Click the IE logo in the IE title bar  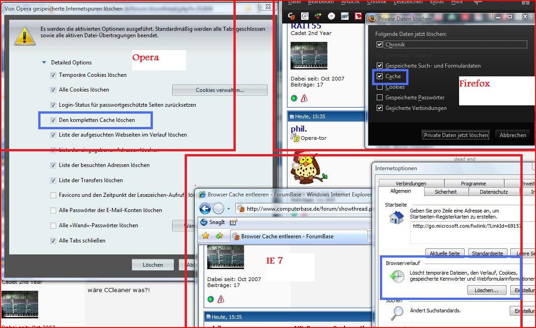(x=202, y=195)
